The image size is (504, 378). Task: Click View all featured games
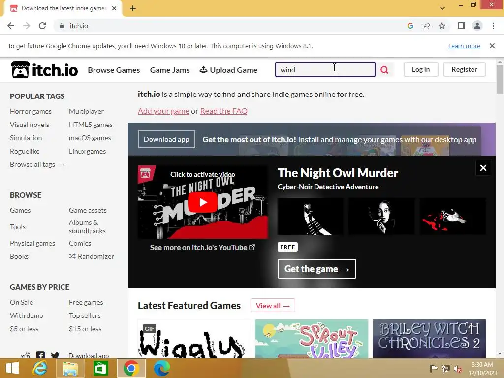273,305
